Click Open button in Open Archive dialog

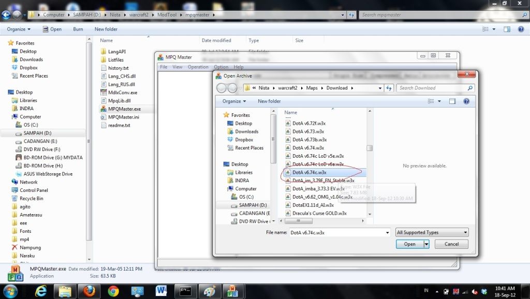(x=410, y=244)
